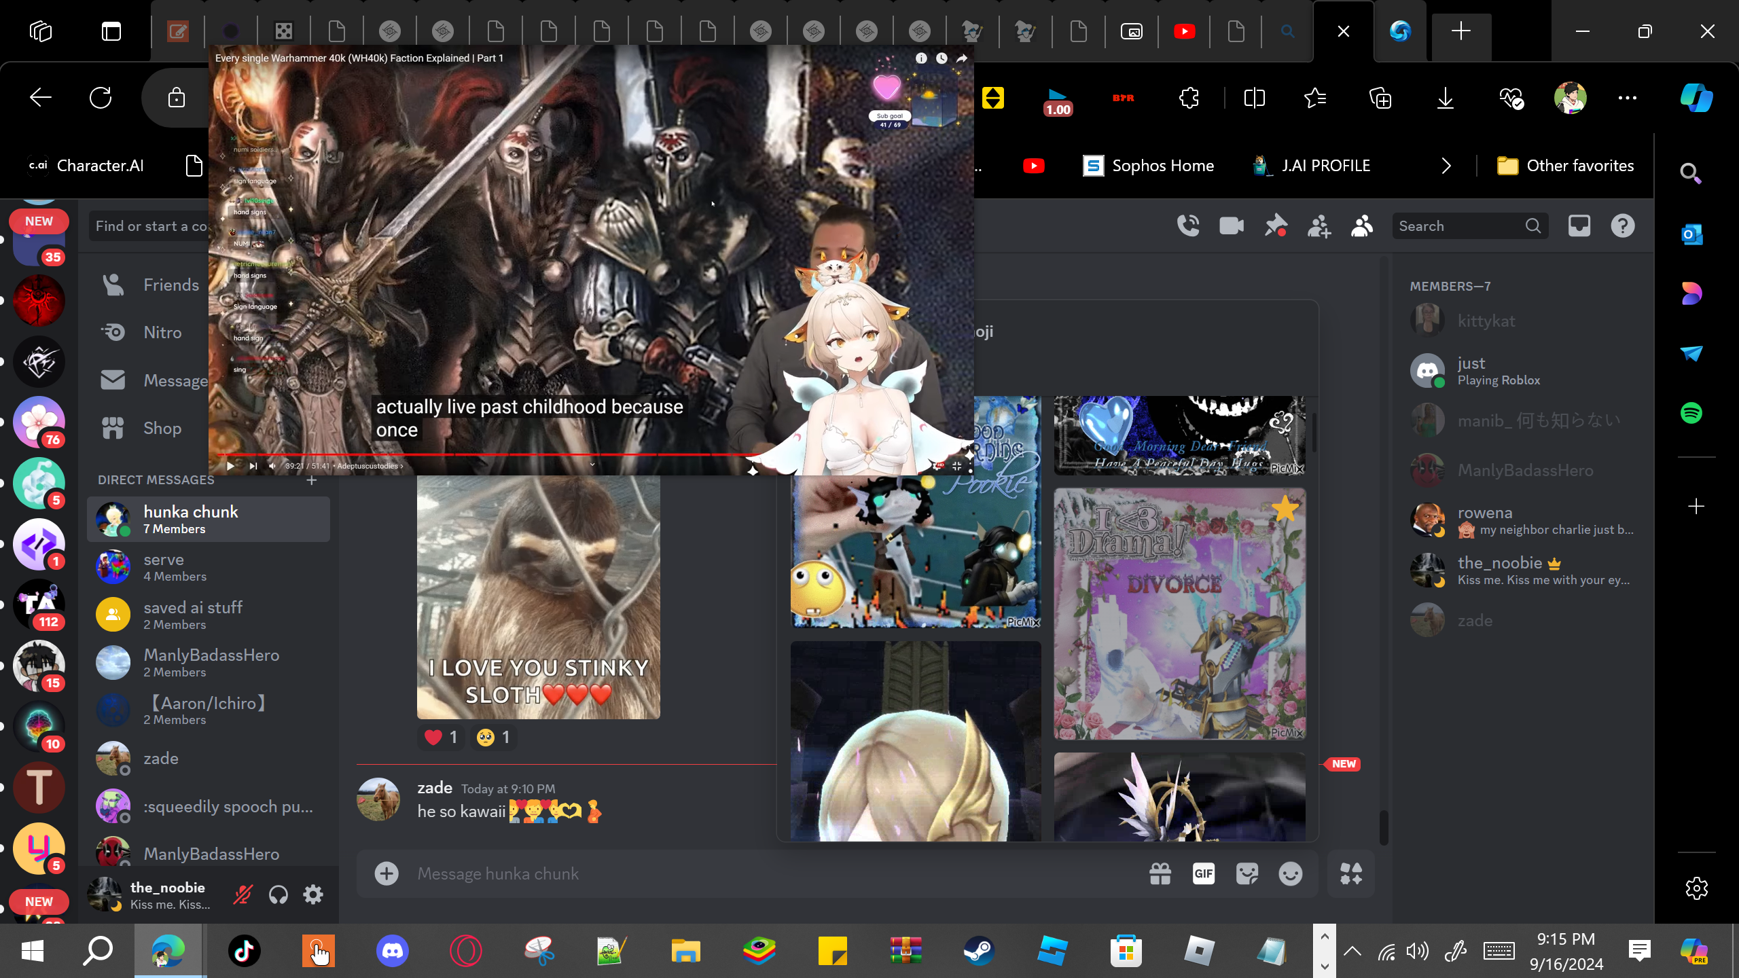Open the GIF picker button
The height and width of the screenshot is (978, 1739).
1204,874
